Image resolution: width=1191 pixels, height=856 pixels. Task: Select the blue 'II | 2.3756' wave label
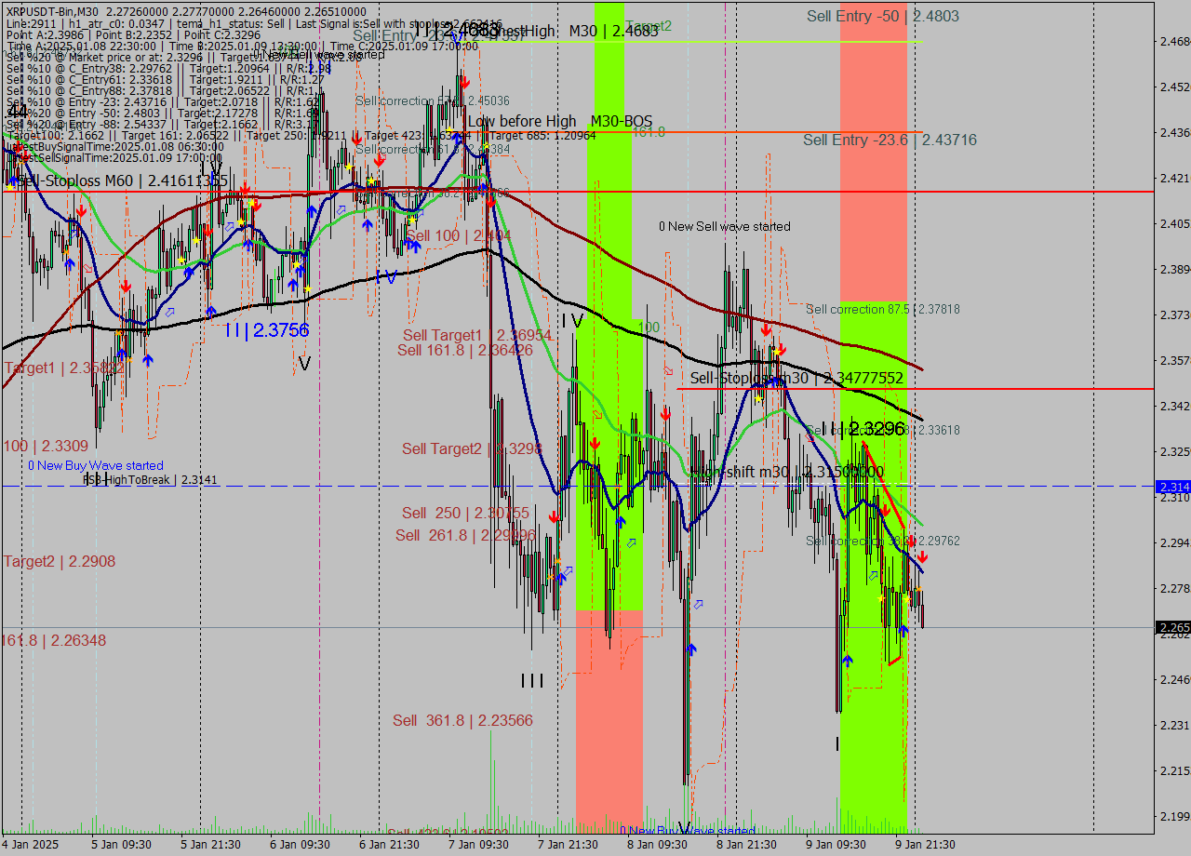pyautogui.click(x=266, y=329)
